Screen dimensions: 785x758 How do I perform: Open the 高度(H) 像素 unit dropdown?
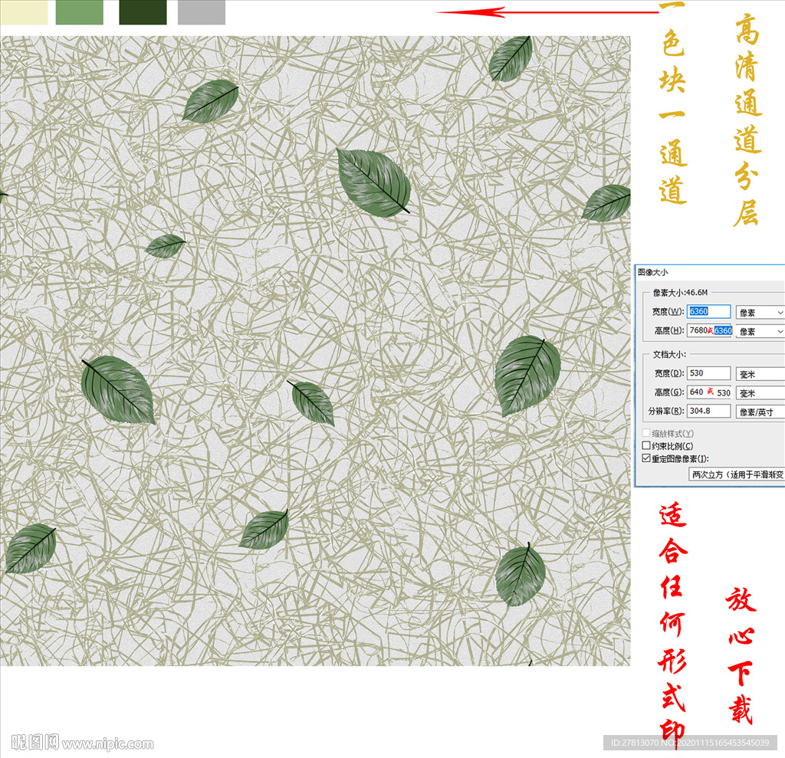(x=760, y=331)
